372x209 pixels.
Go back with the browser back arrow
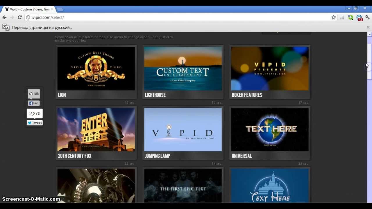[4, 17]
